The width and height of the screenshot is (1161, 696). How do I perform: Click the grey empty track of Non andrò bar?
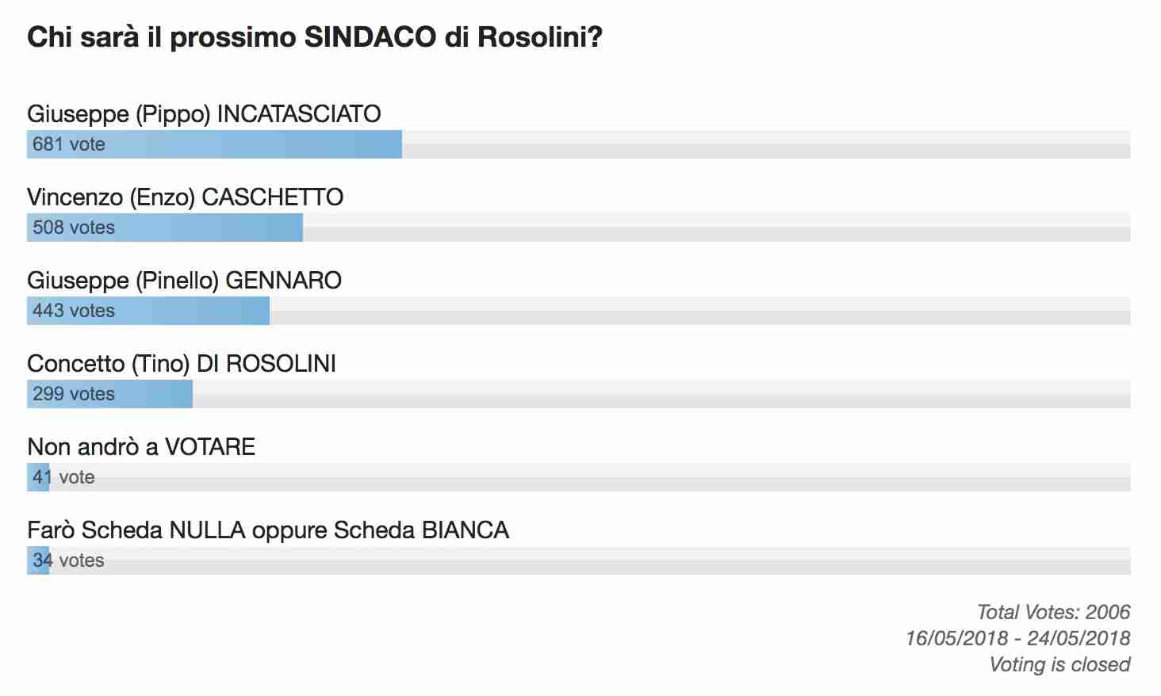[590, 477]
